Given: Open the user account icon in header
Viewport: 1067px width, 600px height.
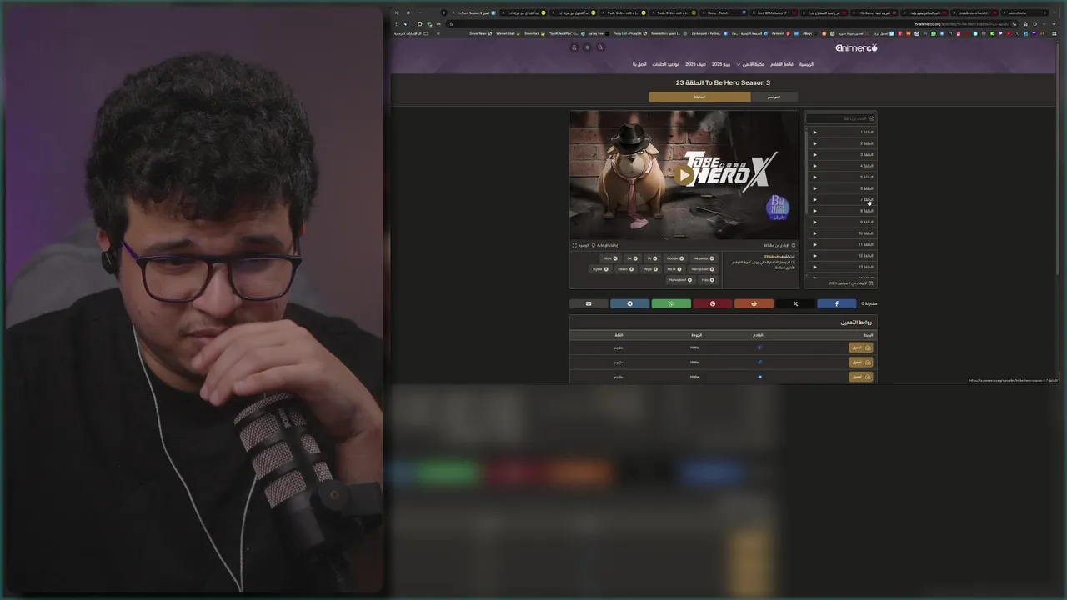Looking at the screenshot, I should coord(574,47).
